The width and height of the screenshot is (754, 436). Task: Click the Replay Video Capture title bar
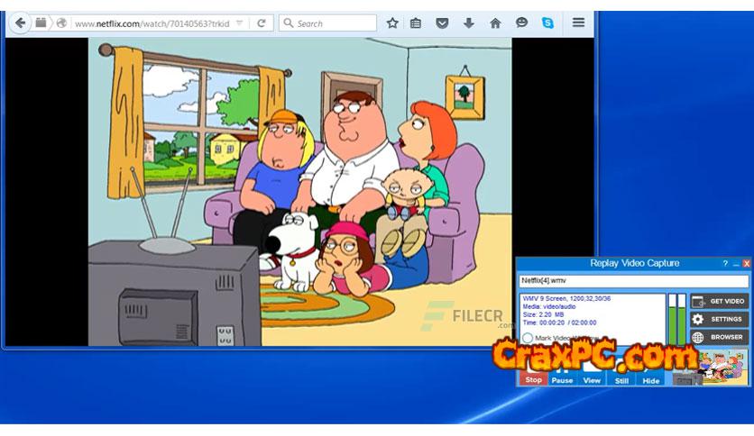[634, 263]
